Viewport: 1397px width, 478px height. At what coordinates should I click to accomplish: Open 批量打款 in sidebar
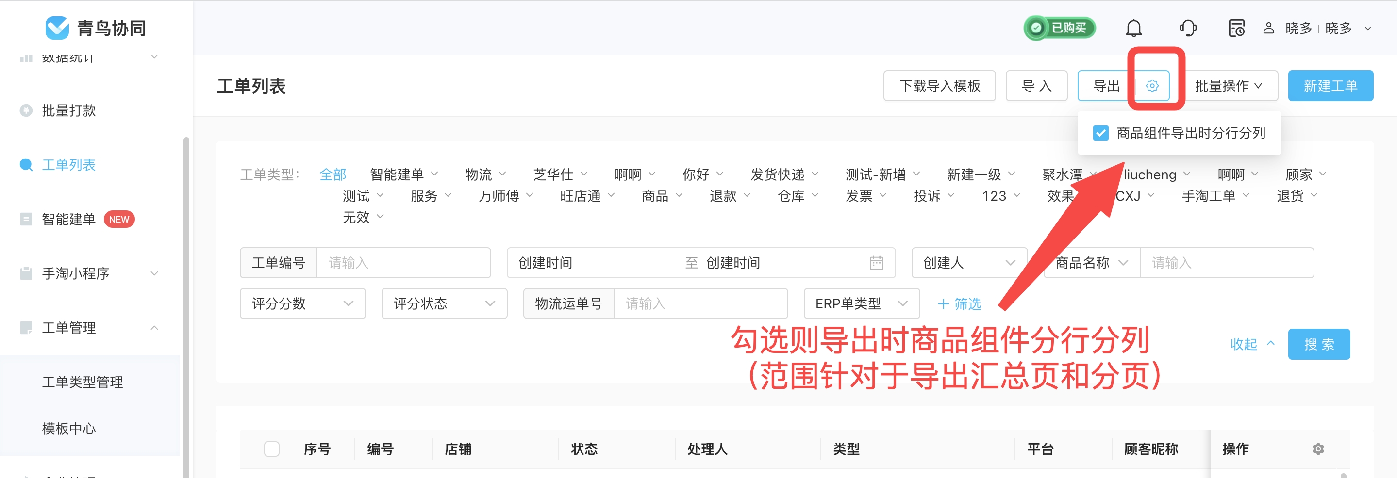(68, 111)
